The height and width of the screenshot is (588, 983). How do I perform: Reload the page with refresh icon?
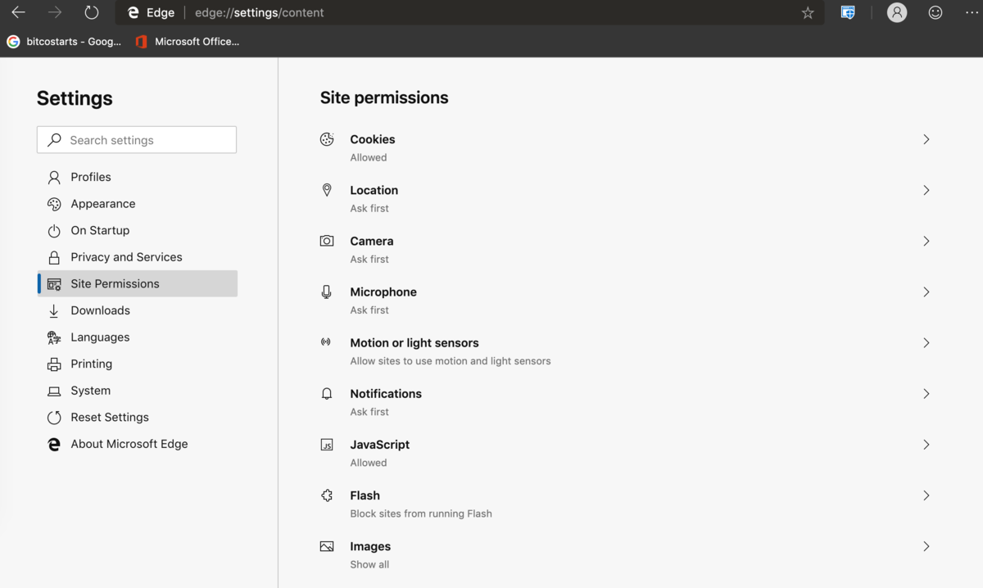tap(92, 12)
